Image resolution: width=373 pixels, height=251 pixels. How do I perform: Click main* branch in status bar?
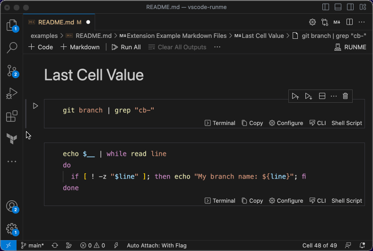click(x=32, y=245)
